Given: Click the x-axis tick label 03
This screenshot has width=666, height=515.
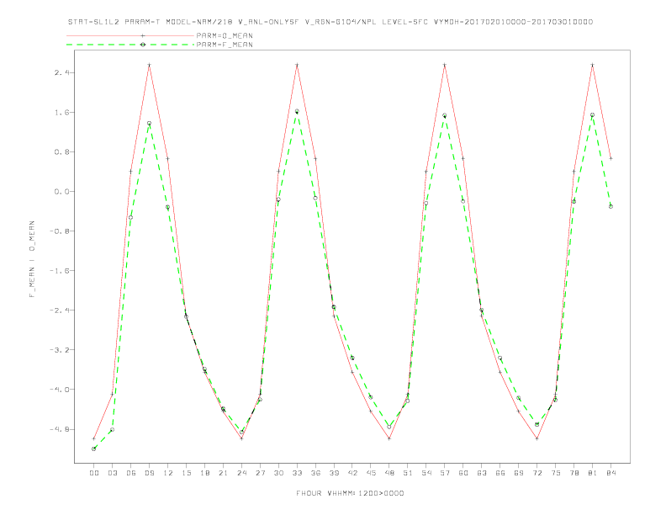Looking at the screenshot, I should [x=113, y=473].
